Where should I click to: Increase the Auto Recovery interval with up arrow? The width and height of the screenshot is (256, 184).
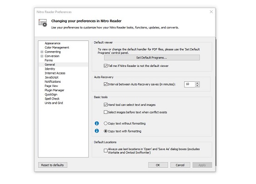pos(197,83)
